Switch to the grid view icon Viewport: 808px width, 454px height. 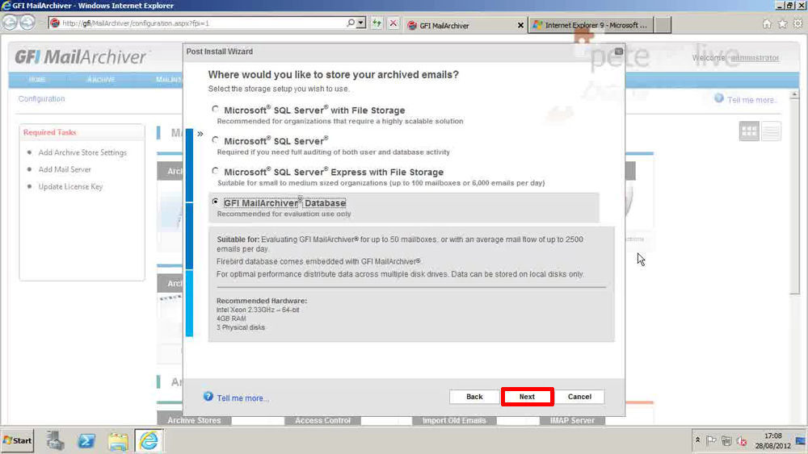tap(749, 131)
